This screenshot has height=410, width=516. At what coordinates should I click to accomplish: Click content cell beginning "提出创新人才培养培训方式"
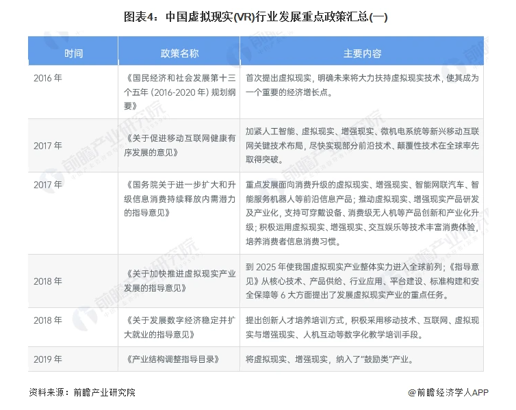pos(361,326)
